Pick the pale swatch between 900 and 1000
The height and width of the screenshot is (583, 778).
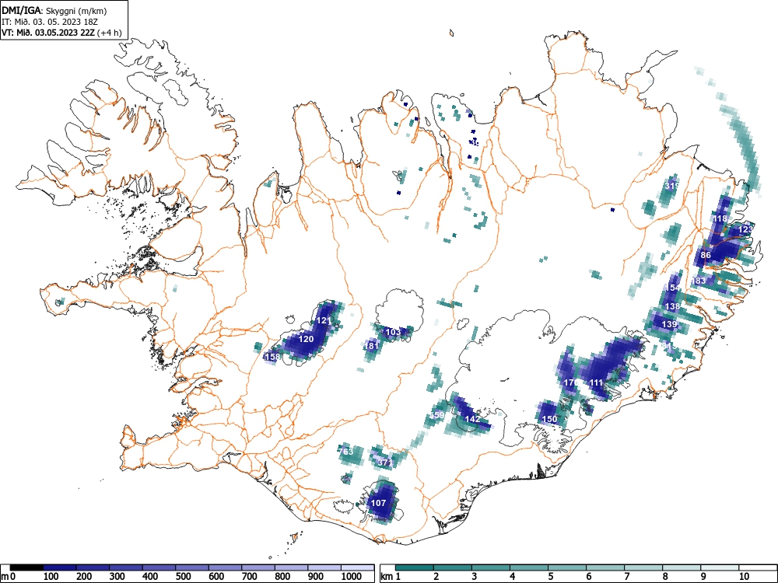coord(324,567)
